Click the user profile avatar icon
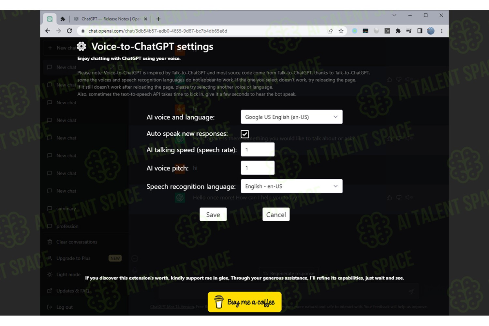 coord(431,31)
